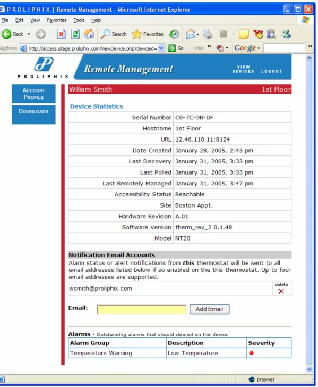Open the address bar URL dropdown

pyautogui.click(x=161, y=48)
